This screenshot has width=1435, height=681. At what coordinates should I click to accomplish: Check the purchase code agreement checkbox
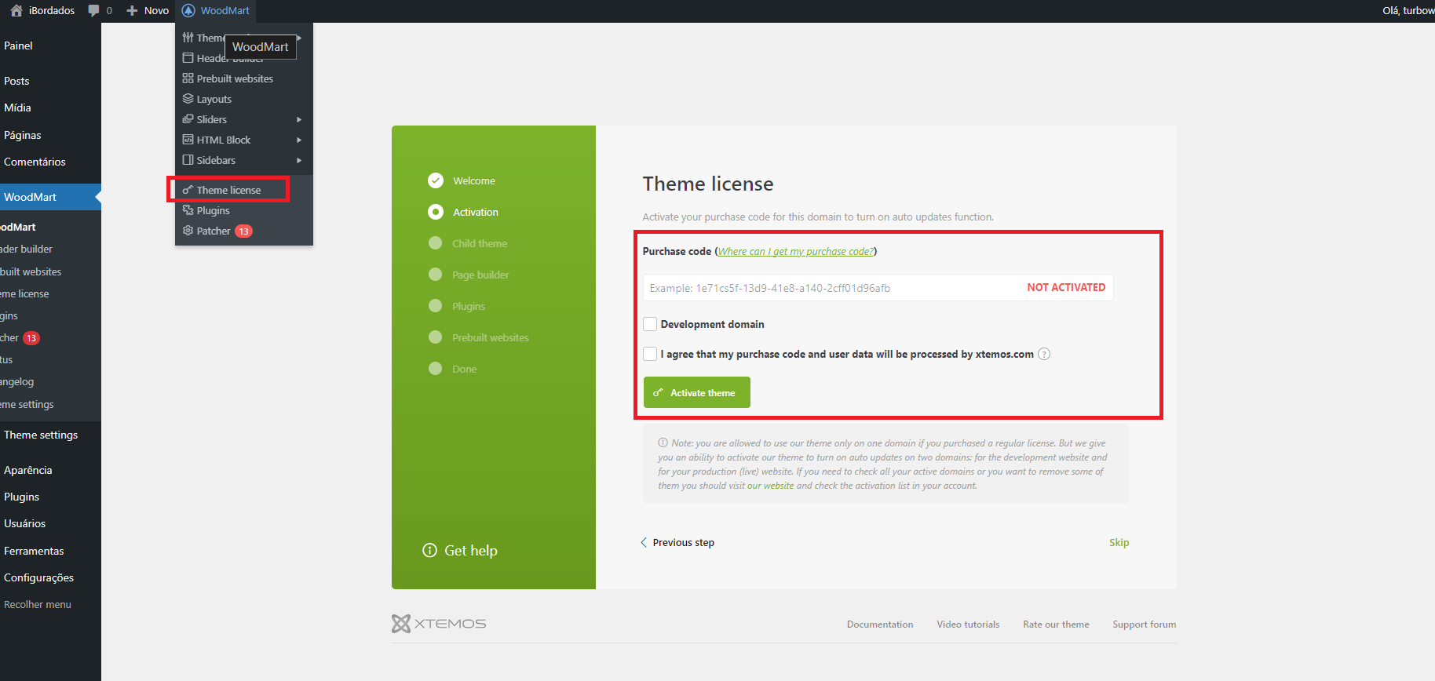point(650,354)
